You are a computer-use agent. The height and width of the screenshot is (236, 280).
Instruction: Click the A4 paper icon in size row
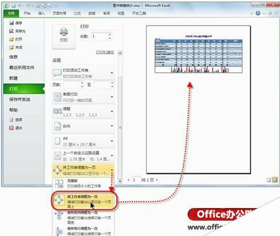pyautogui.click(x=57, y=141)
